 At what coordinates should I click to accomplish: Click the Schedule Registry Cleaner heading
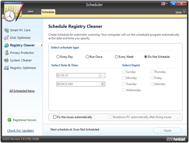pyautogui.click(x=75, y=26)
